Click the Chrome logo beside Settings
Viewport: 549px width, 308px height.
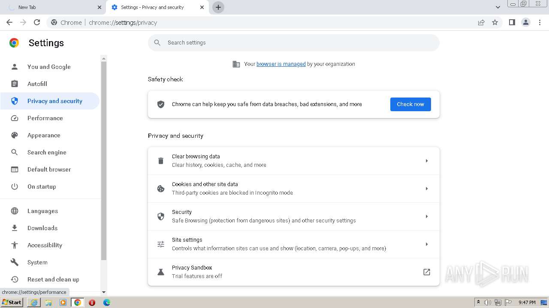click(x=14, y=43)
